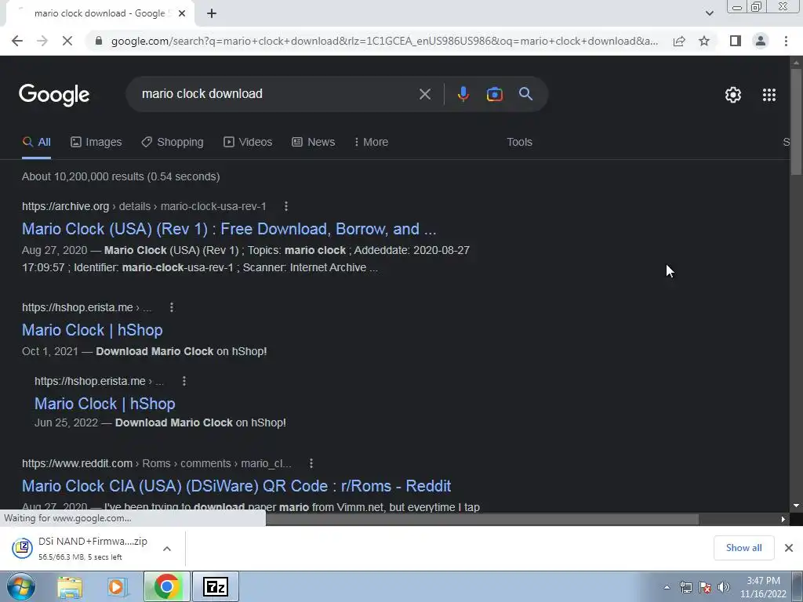Viewport: 803px width, 602px height.
Task: Click the horizontal scrollbar thumb
Action: (x=482, y=520)
